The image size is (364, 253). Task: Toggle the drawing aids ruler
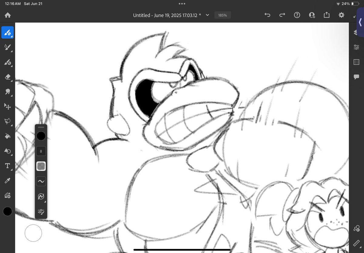[x=356, y=243]
